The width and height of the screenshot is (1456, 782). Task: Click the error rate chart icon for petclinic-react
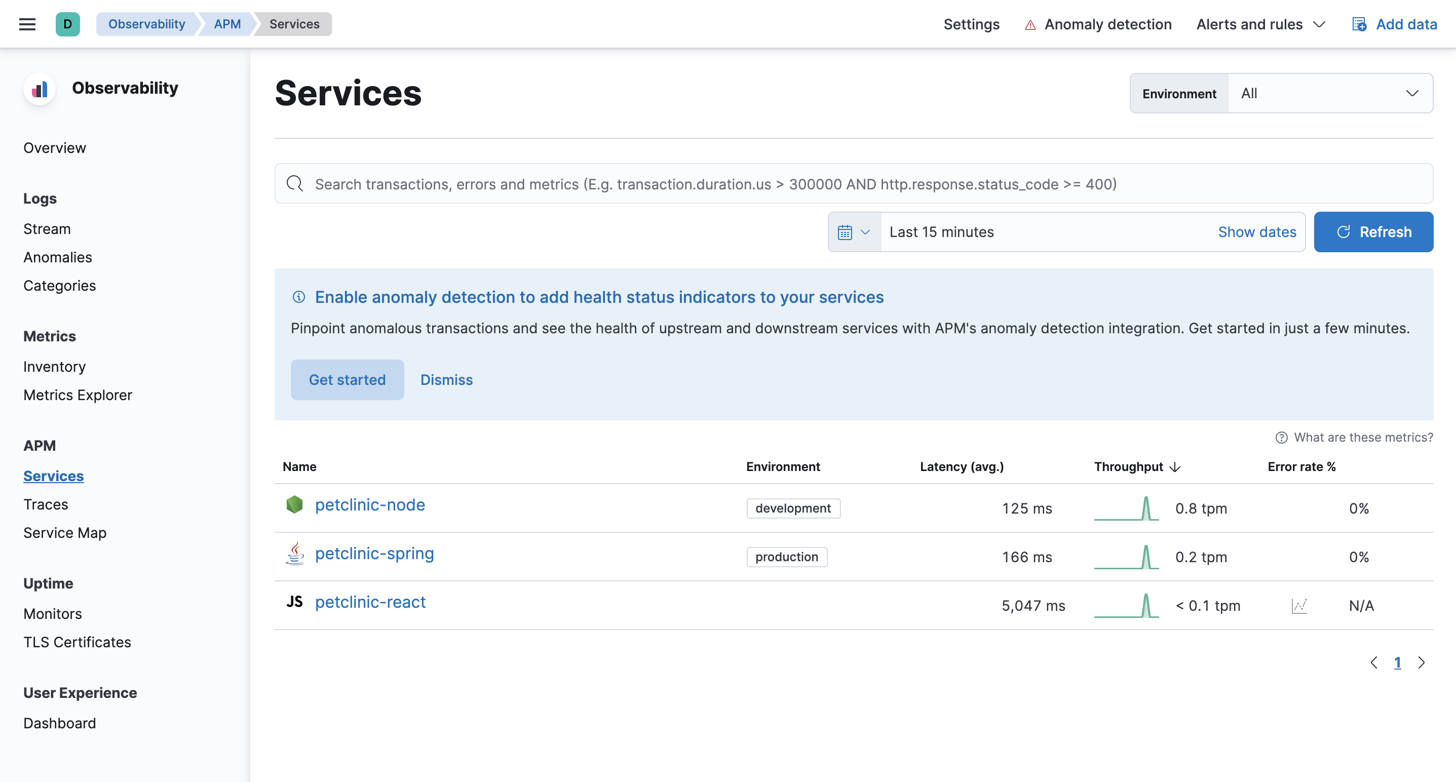(x=1299, y=606)
